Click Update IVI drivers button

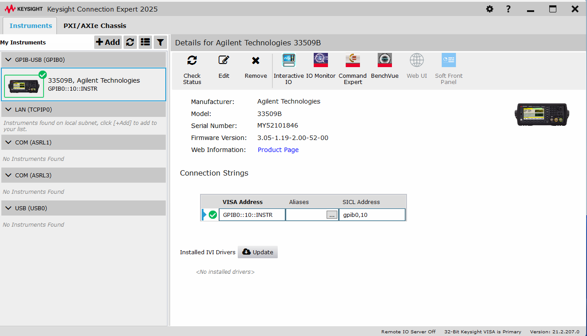coord(258,252)
